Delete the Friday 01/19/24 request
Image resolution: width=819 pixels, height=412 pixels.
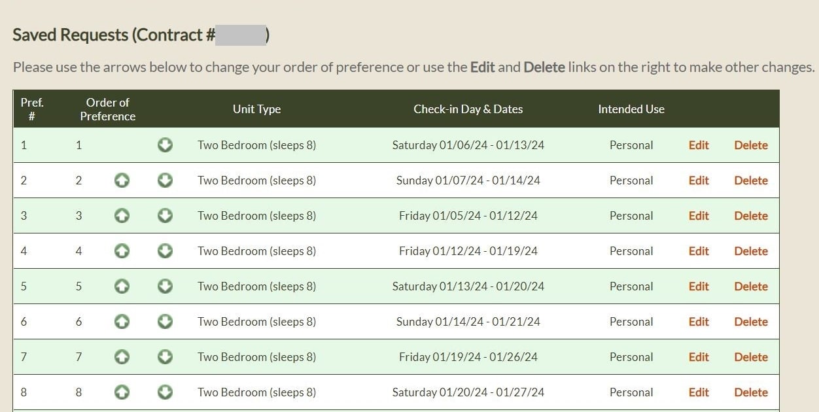point(751,357)
